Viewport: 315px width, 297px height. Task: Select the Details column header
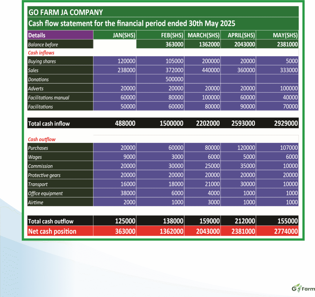[37, 35]
